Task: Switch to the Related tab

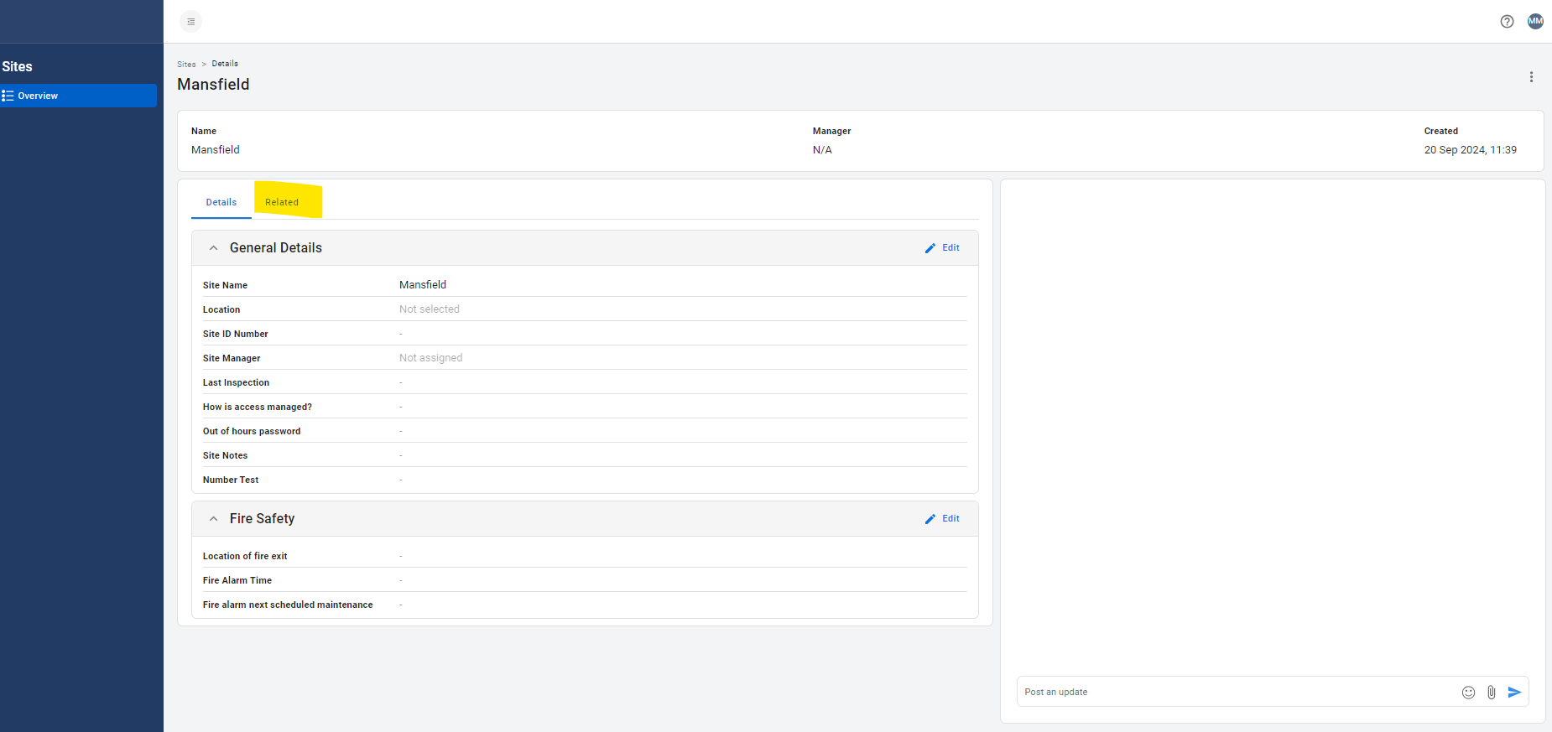Action: coord(282,202)
